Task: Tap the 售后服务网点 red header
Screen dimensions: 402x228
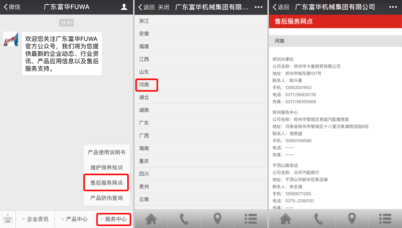Action: tap(335, 21)
